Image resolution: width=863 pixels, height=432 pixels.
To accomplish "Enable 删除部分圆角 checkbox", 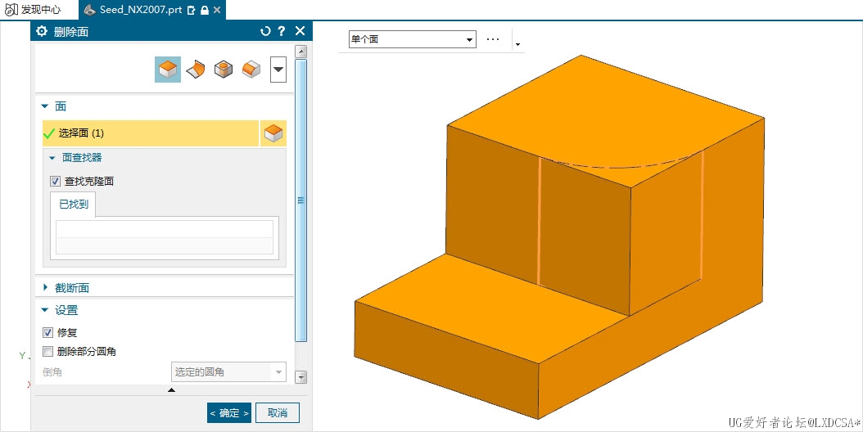I will 47,351.
